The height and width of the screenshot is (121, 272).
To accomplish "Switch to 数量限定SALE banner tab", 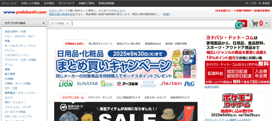I will (x=153, y=44).
